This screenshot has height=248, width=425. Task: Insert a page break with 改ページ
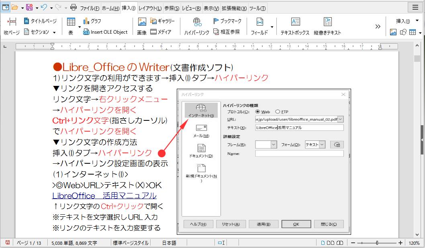tap(12, 26)
